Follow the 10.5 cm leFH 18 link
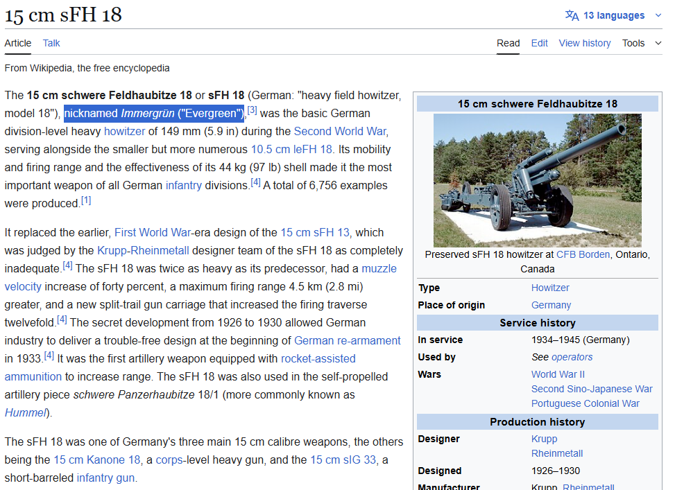The width and height of the screenshot is (675, 490). (x=291, y=149)
